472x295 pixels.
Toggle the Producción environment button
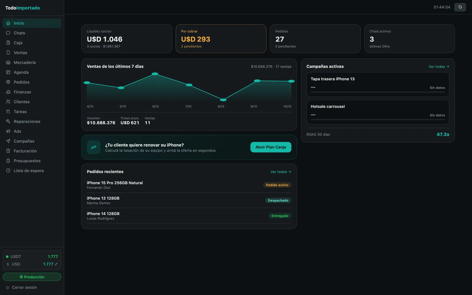pos(32,277)
